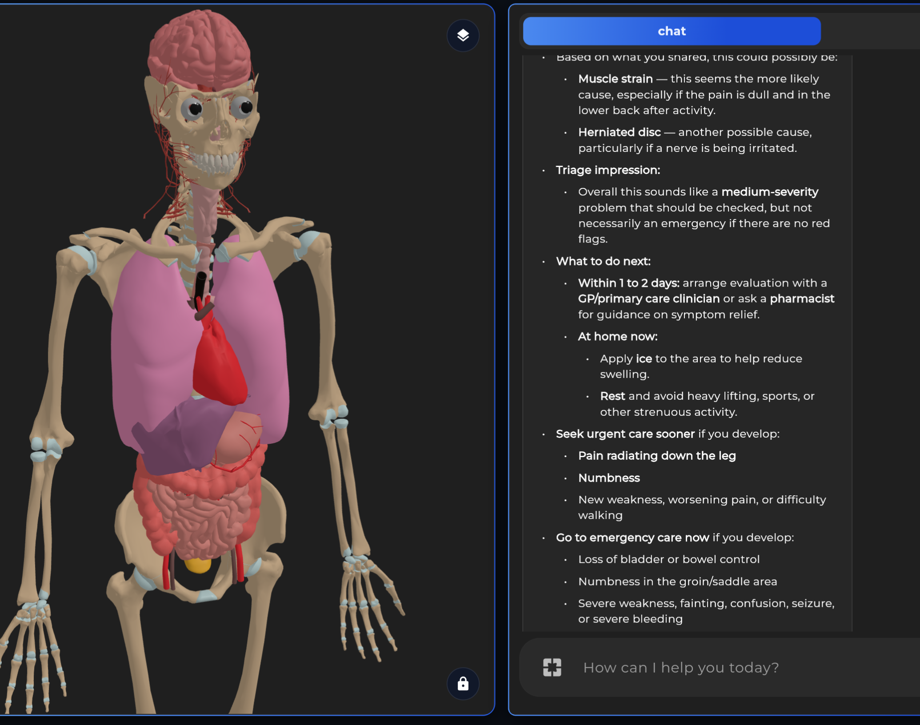Toggle the view lock icon
Image resolution: width=920 pixels, height=725 pixels.
pos(463,683)
